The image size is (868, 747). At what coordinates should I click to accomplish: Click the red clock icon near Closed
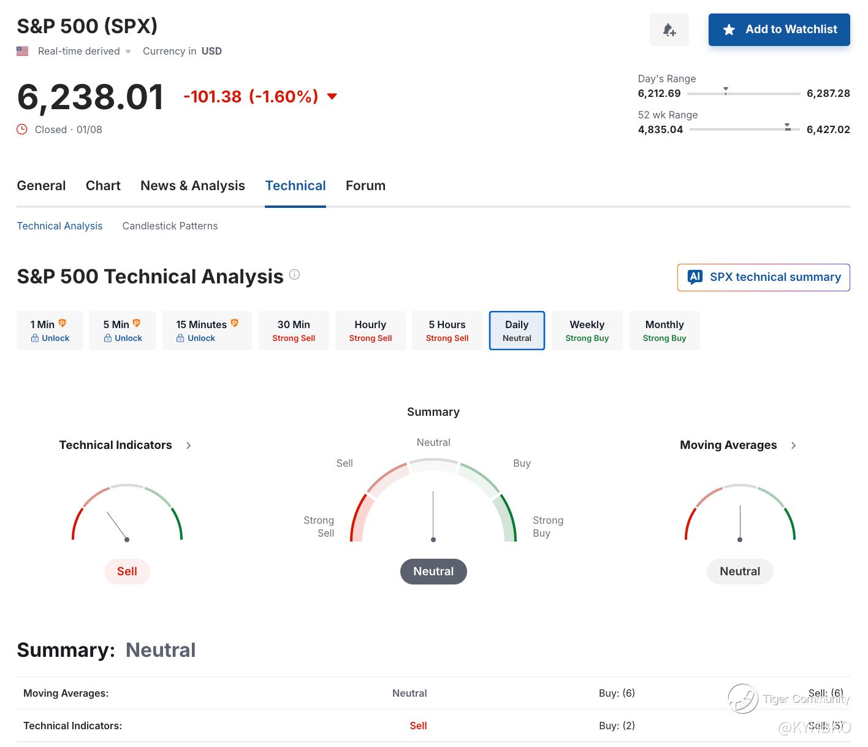(x=22, y=129)
